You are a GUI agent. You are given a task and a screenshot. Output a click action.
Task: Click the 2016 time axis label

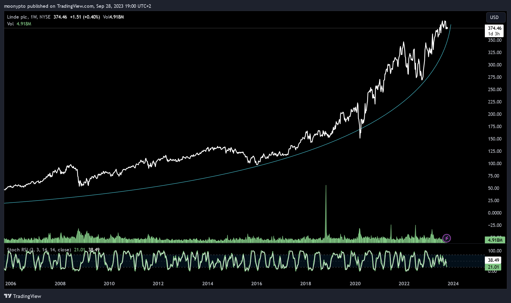(257, 284)
